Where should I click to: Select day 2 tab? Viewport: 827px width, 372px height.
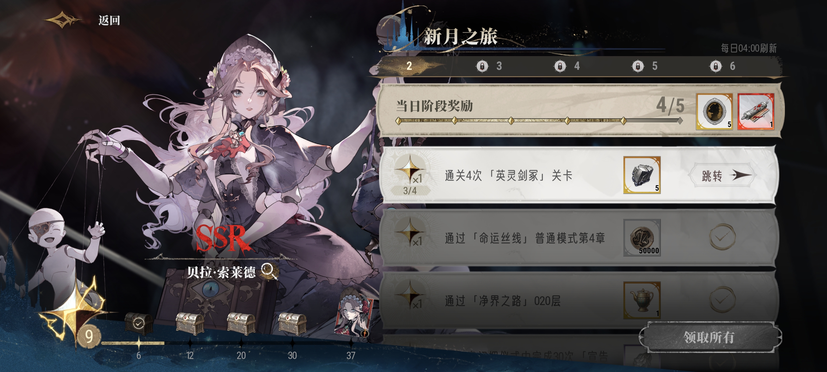point(409,66)
